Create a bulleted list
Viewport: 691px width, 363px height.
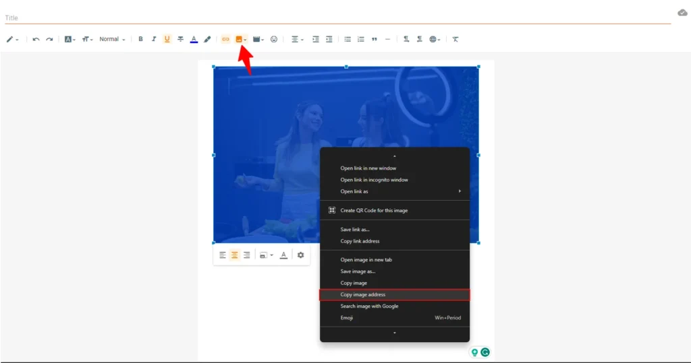(x=348, y=39)
